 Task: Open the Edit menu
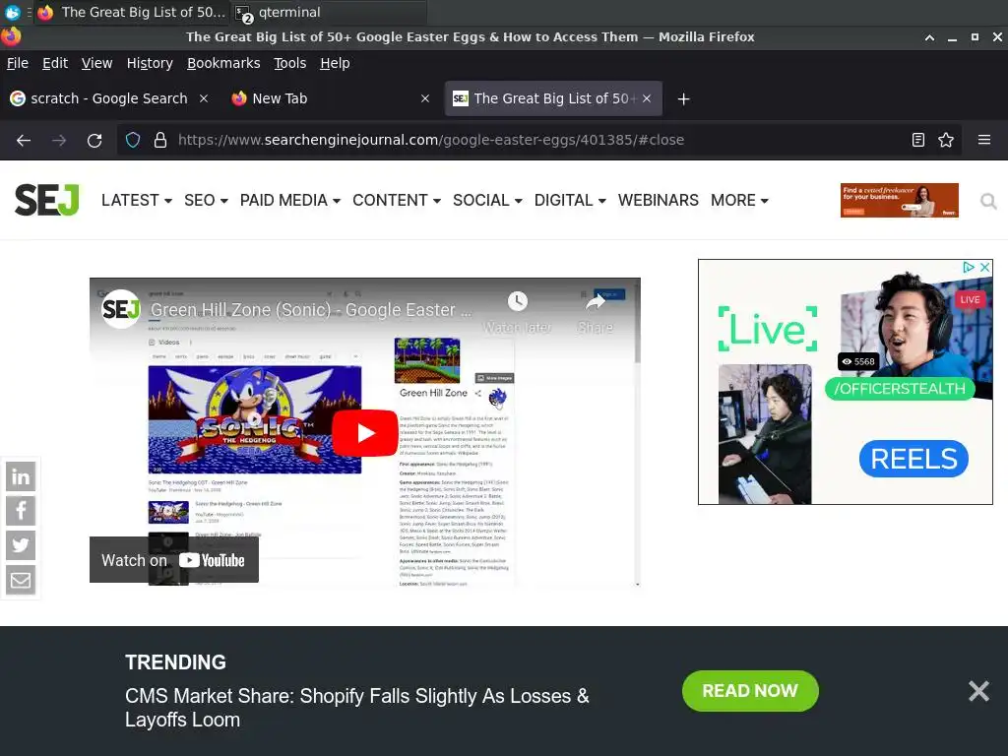click(55, 63)
